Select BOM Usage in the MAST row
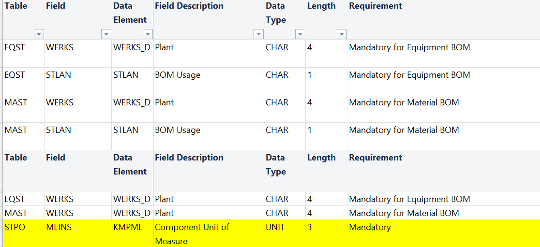This screenshot has width=540, height=247. click(178, 130)
